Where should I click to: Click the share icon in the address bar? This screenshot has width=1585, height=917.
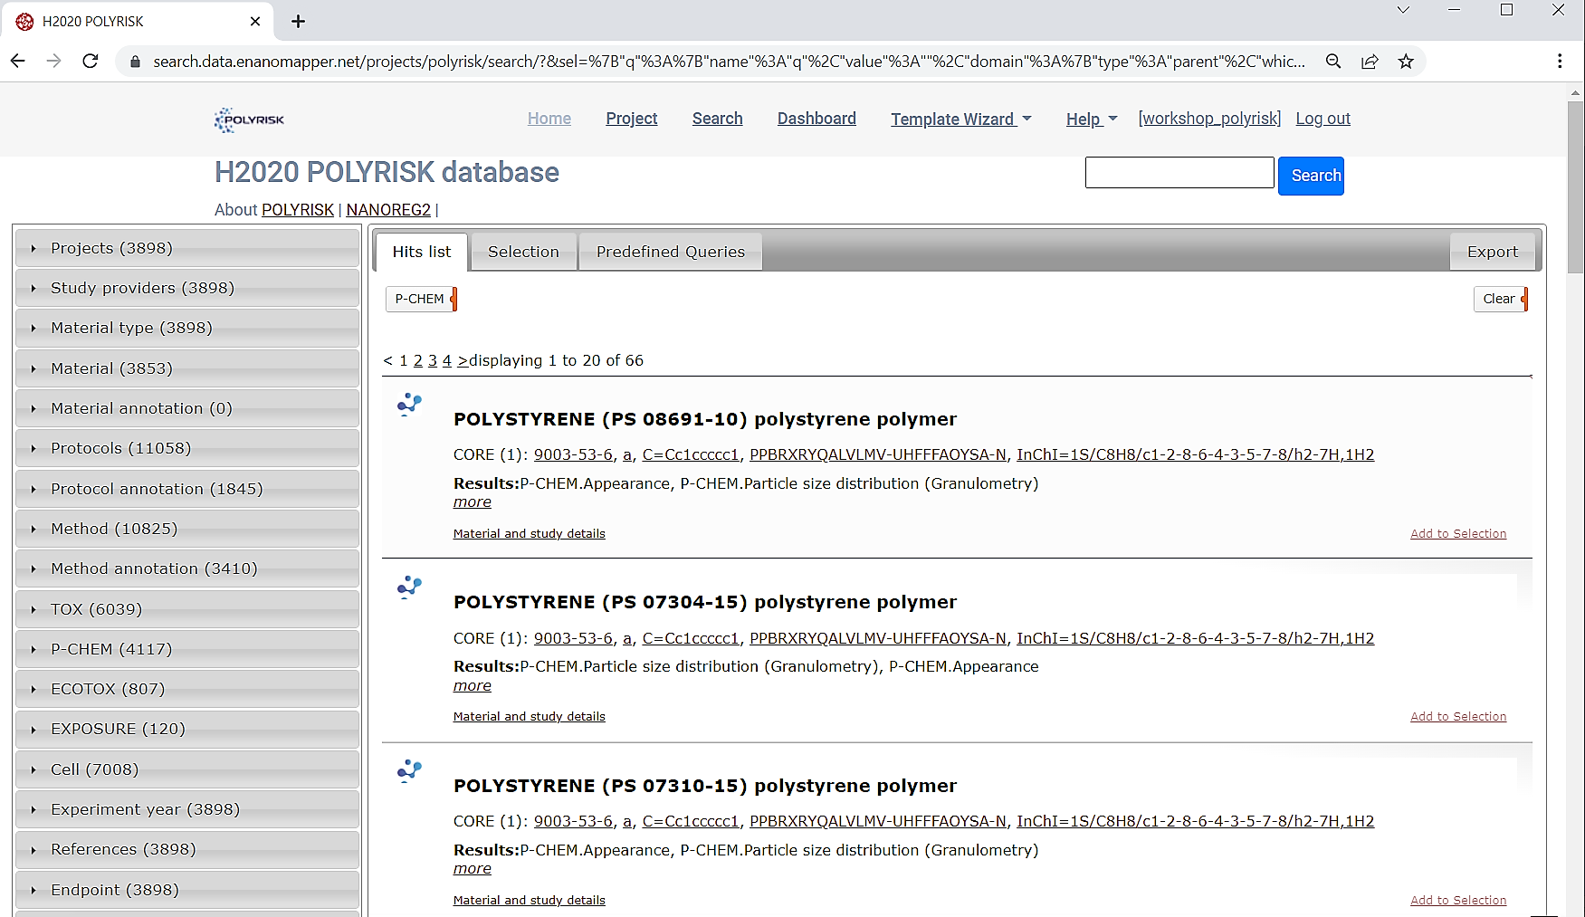pyautogui.click(x=1370, y=61)
